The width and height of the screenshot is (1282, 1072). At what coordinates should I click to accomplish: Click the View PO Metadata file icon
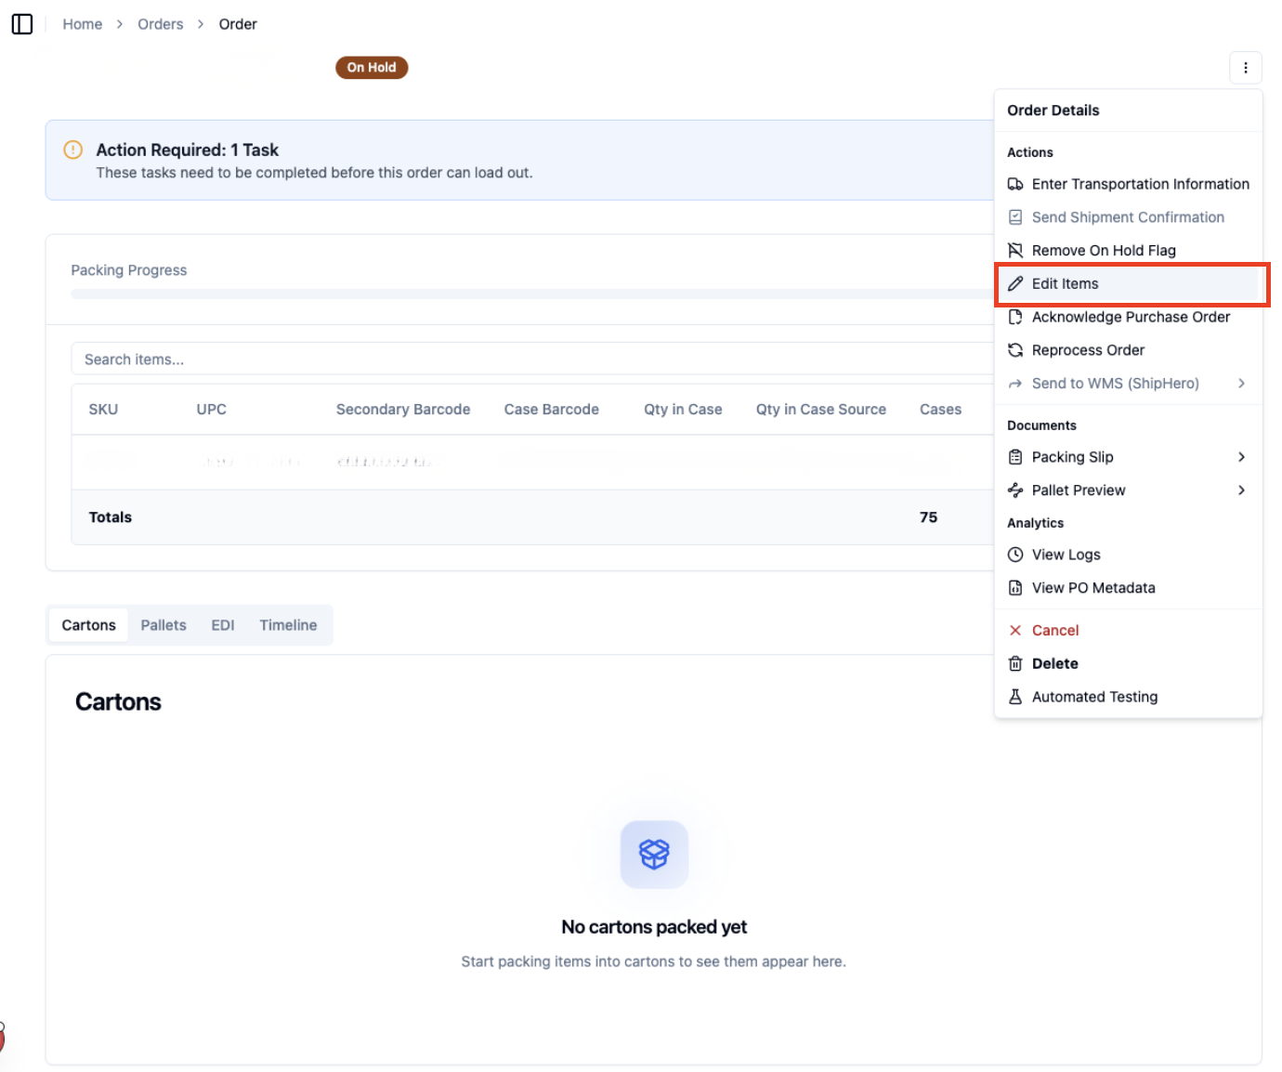coord(1015,588)
